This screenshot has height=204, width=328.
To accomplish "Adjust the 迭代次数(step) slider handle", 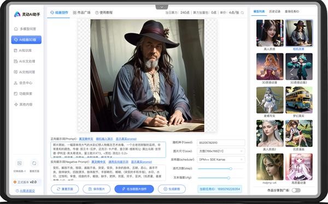I will pyautogui.click(x=231, y=169).
